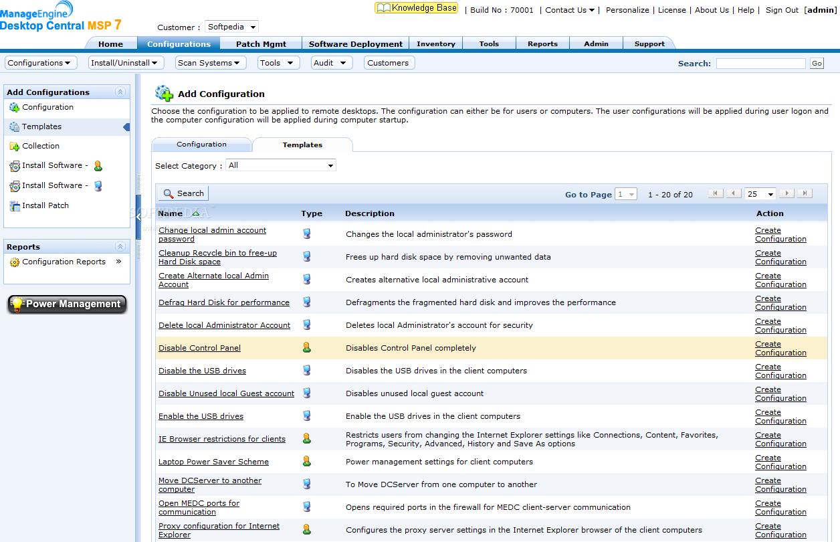This screenshot has width=840, height=542.
Task: Click the Customers button
Action: 388,63
